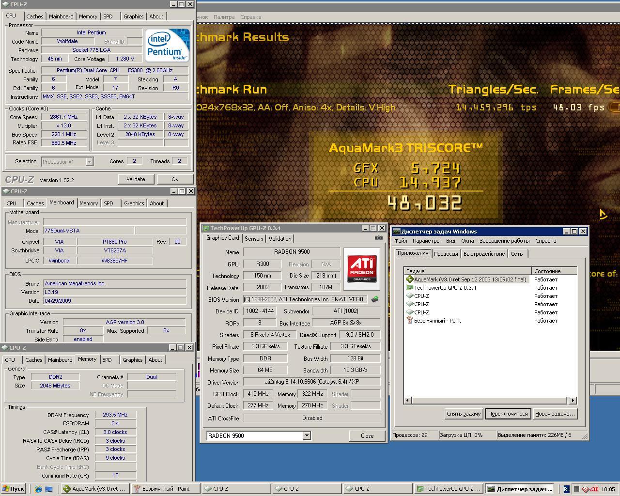Click the GPU-Z screenshot camera icon
The width and height of the screenshot is (620, 496).
coord(378,238)
